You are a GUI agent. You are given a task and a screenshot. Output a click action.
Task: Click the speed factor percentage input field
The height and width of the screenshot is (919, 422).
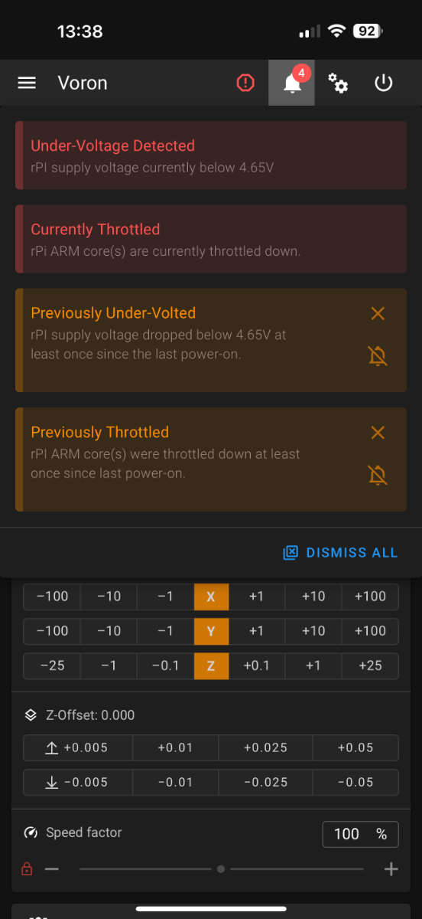(360, 834)
